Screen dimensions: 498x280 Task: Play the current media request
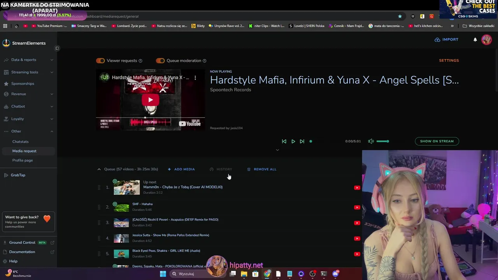coord(293,142)
